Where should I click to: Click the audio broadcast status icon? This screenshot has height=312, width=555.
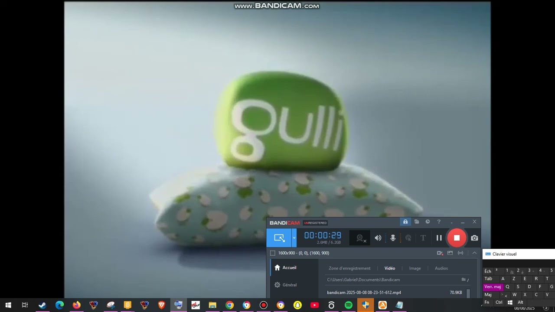click(460, 253)
